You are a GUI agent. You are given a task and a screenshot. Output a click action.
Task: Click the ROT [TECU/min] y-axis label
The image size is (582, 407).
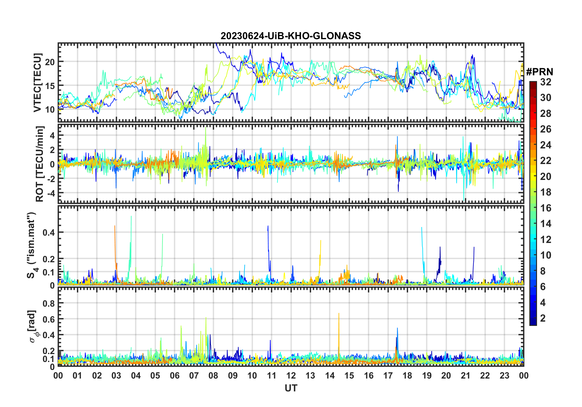(x=39, y=164)
